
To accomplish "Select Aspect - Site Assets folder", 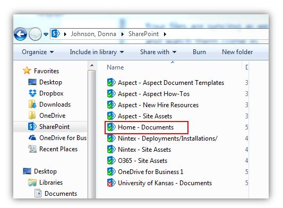I will click(145, 116).
